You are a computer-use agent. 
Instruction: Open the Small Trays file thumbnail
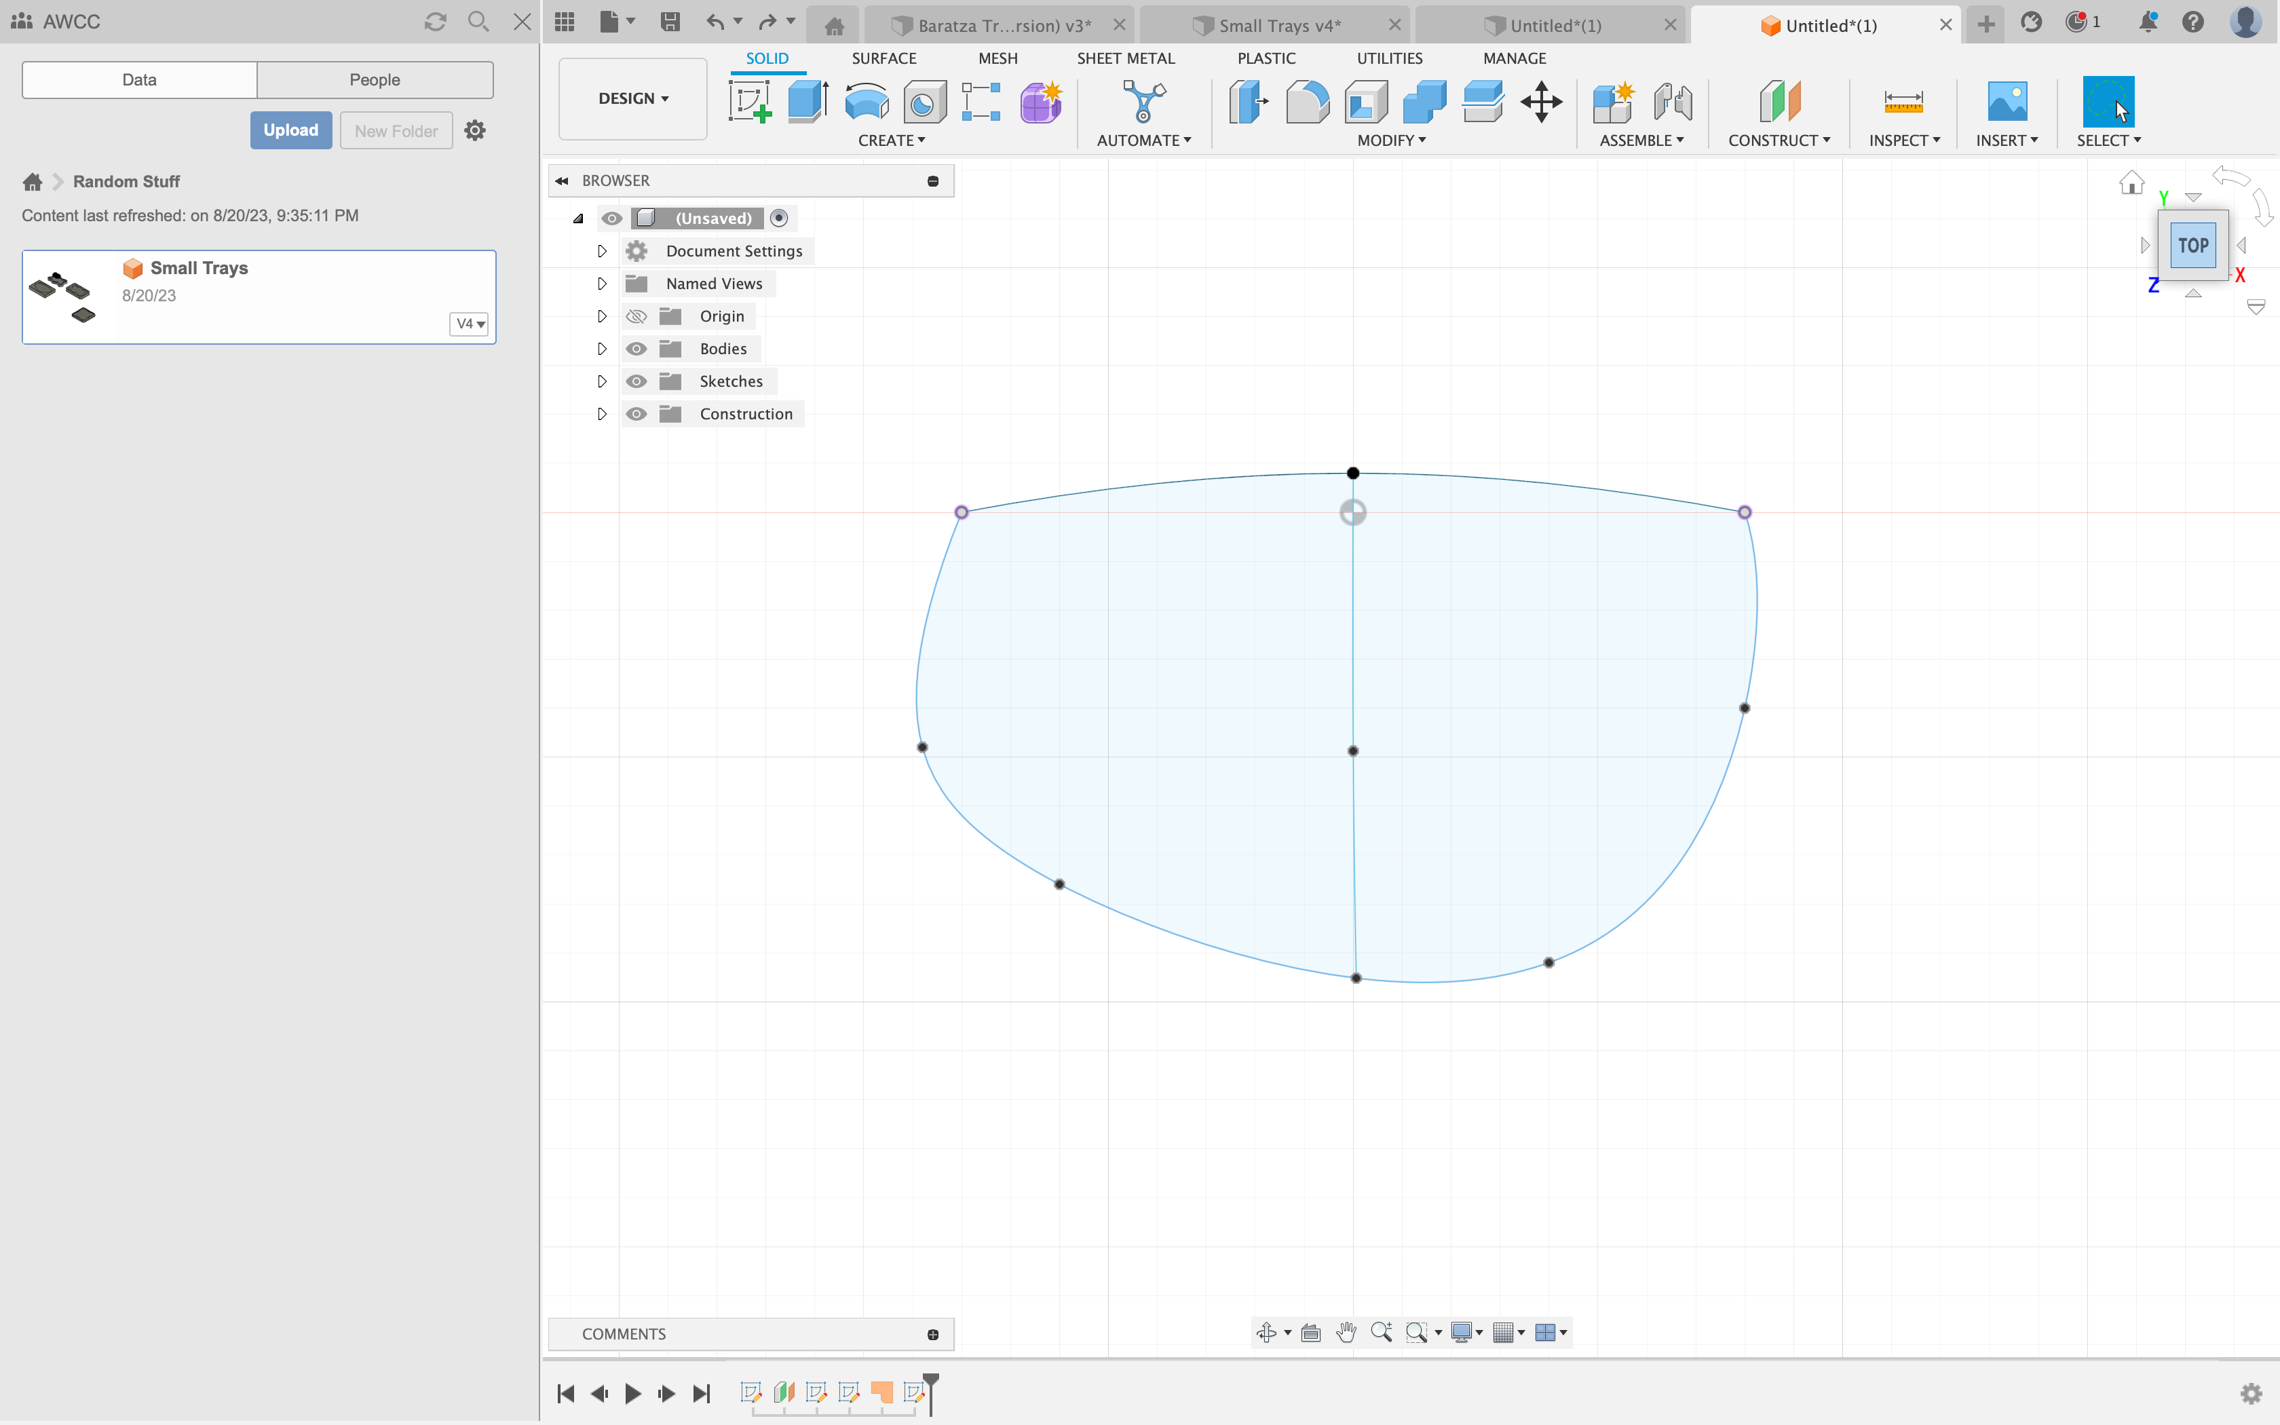tap(64, 297)
